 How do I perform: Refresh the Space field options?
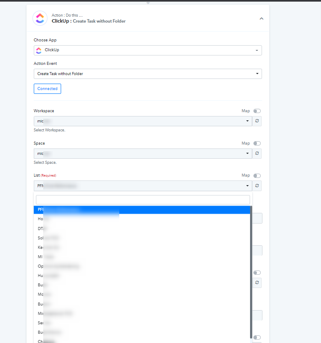[x=257, y=153]
